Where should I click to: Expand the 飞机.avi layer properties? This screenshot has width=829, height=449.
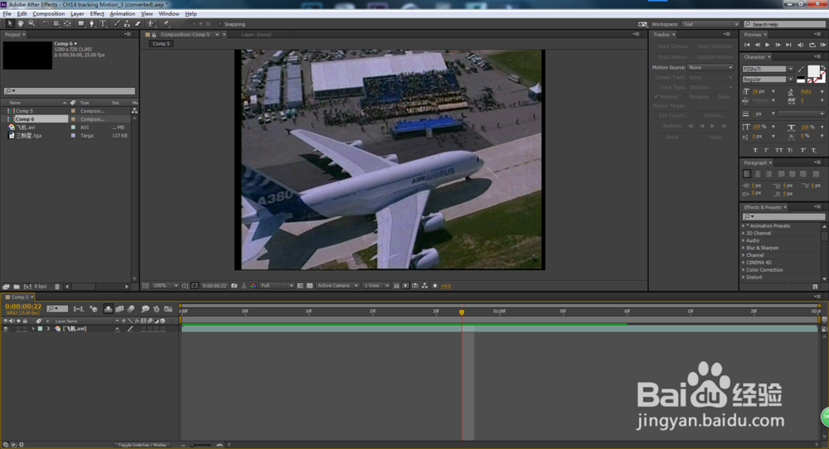tap(33, 329)
